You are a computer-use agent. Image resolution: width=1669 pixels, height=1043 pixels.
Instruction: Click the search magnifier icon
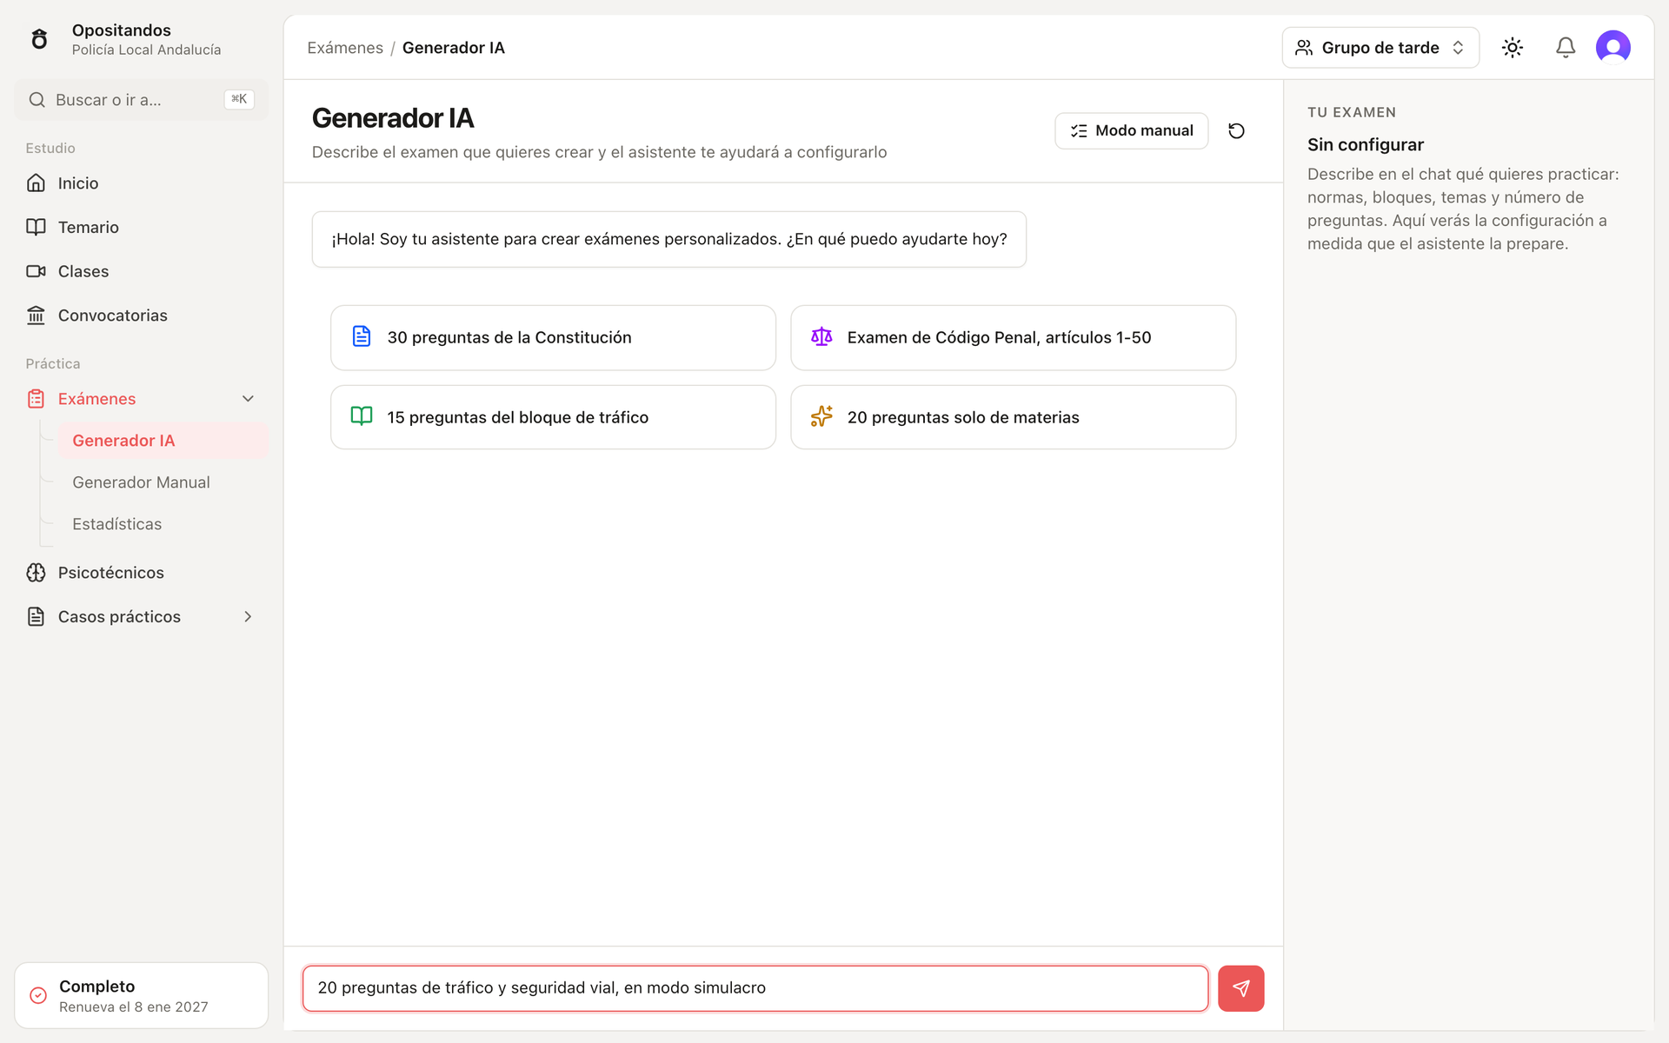coord(37,100)
